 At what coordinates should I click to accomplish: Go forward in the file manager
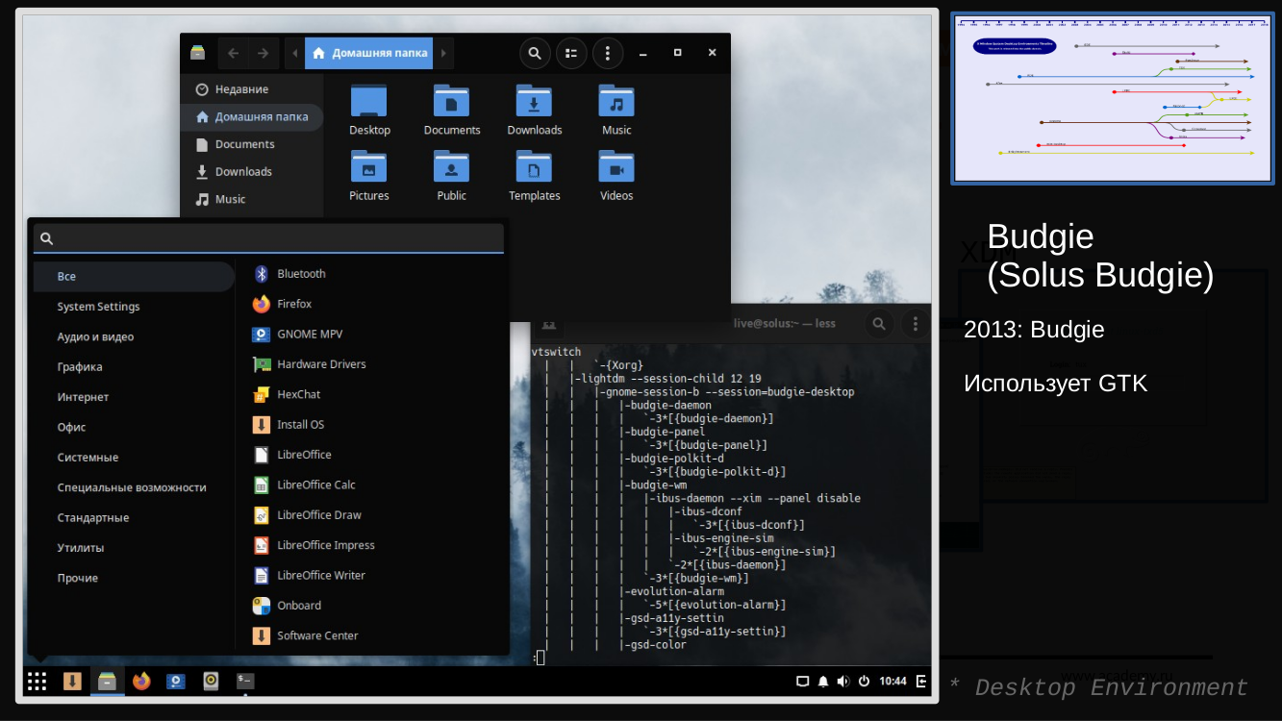tap(264, 53)
